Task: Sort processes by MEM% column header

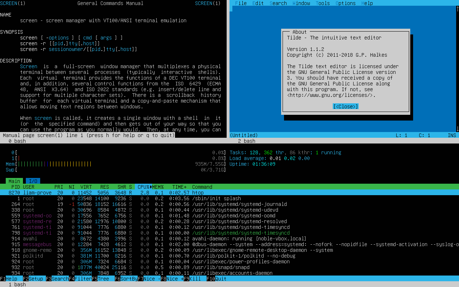Action: (x=158, y=187)
